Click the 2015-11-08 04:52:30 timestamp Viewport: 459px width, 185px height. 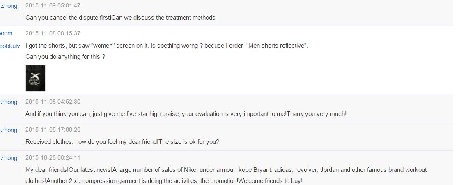53,102
